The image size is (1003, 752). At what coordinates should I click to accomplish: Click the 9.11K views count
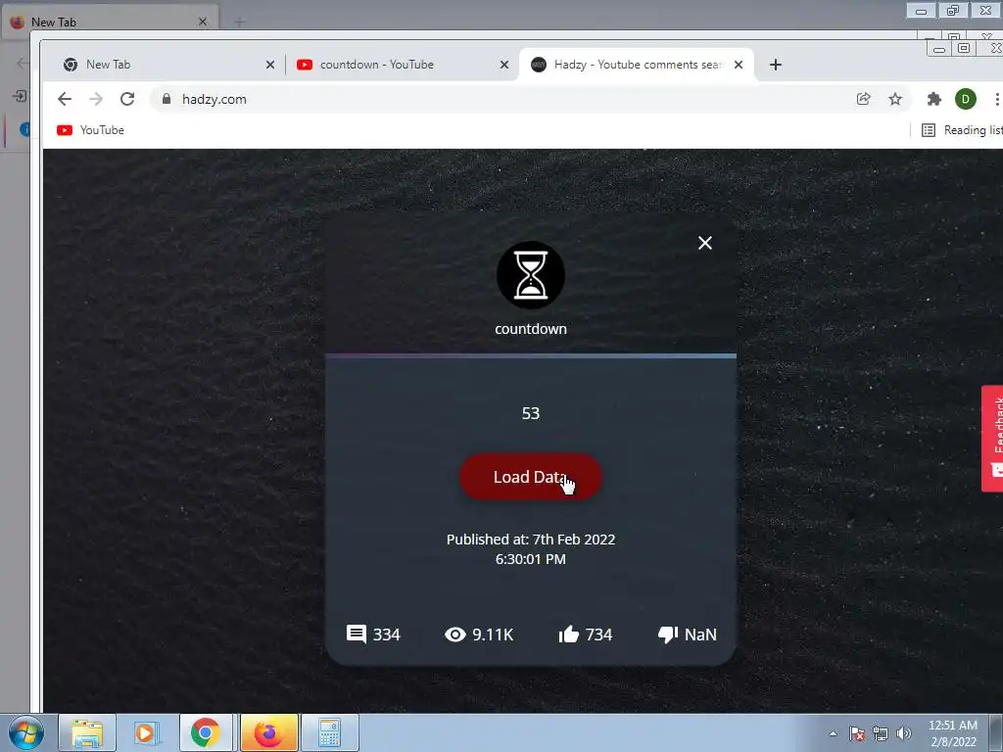493,634
